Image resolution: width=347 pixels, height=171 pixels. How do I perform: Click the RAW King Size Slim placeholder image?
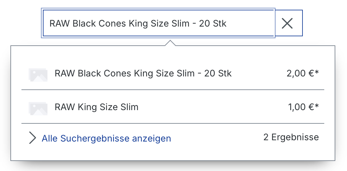pyautogui.click(x=38, y=108)
